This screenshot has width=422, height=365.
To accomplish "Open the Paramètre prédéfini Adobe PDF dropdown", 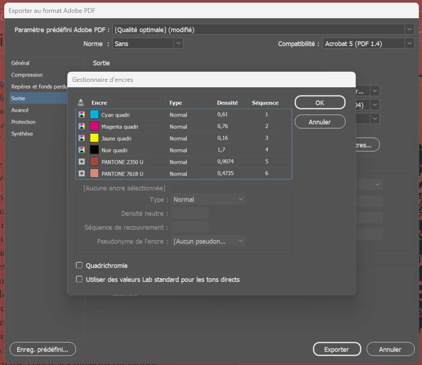I will pos(264,29).
